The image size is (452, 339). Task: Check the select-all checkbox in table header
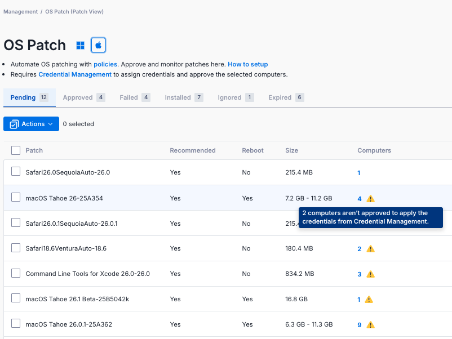coord(16,150)
